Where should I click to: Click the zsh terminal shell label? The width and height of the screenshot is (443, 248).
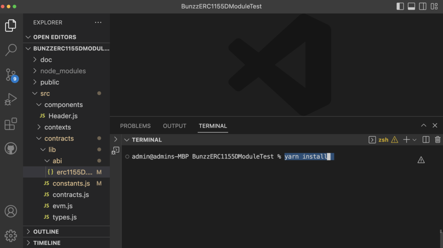383,140
